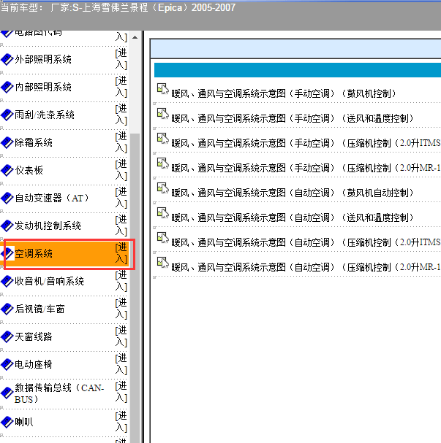Click book icon beside 自动变速器（AT）
This screenshot has height=443, width=441.
click(x=7, y=198)
